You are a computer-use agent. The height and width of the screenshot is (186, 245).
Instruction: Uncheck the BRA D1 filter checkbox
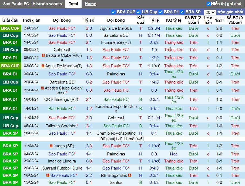(160, 12)
